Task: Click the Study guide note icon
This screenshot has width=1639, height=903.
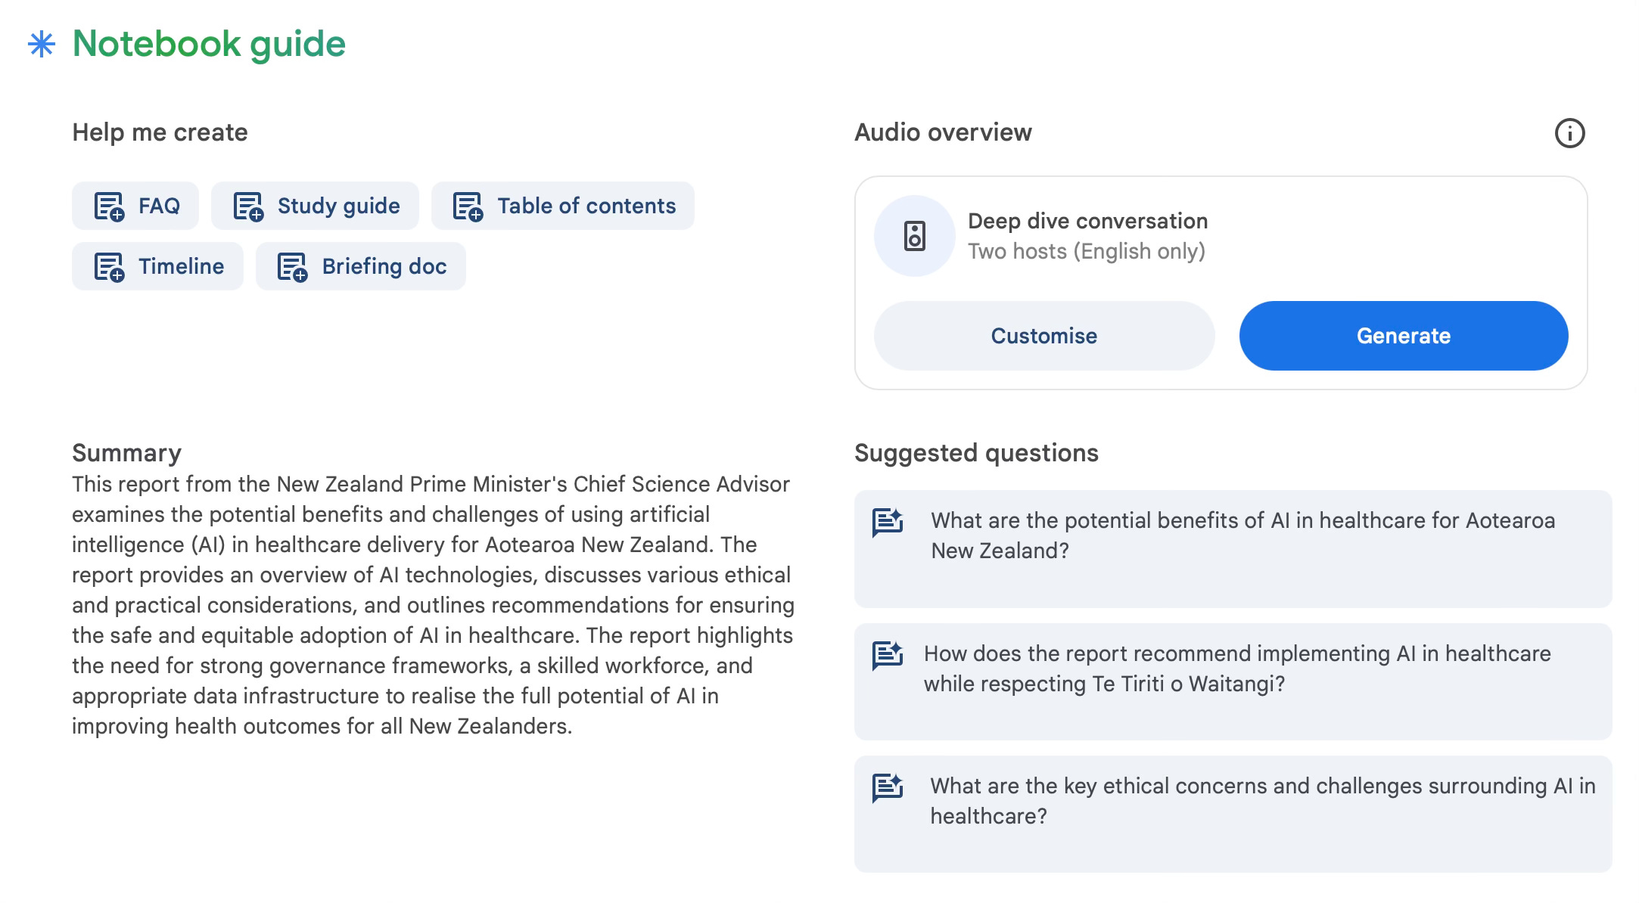Action: coord(248,206)
